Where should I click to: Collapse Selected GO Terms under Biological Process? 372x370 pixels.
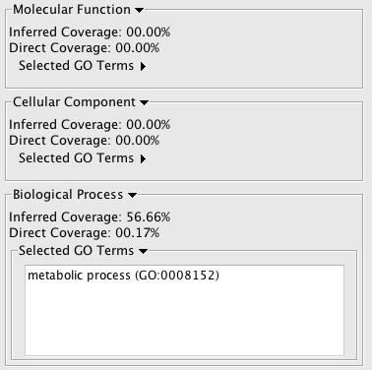(143, 251)
